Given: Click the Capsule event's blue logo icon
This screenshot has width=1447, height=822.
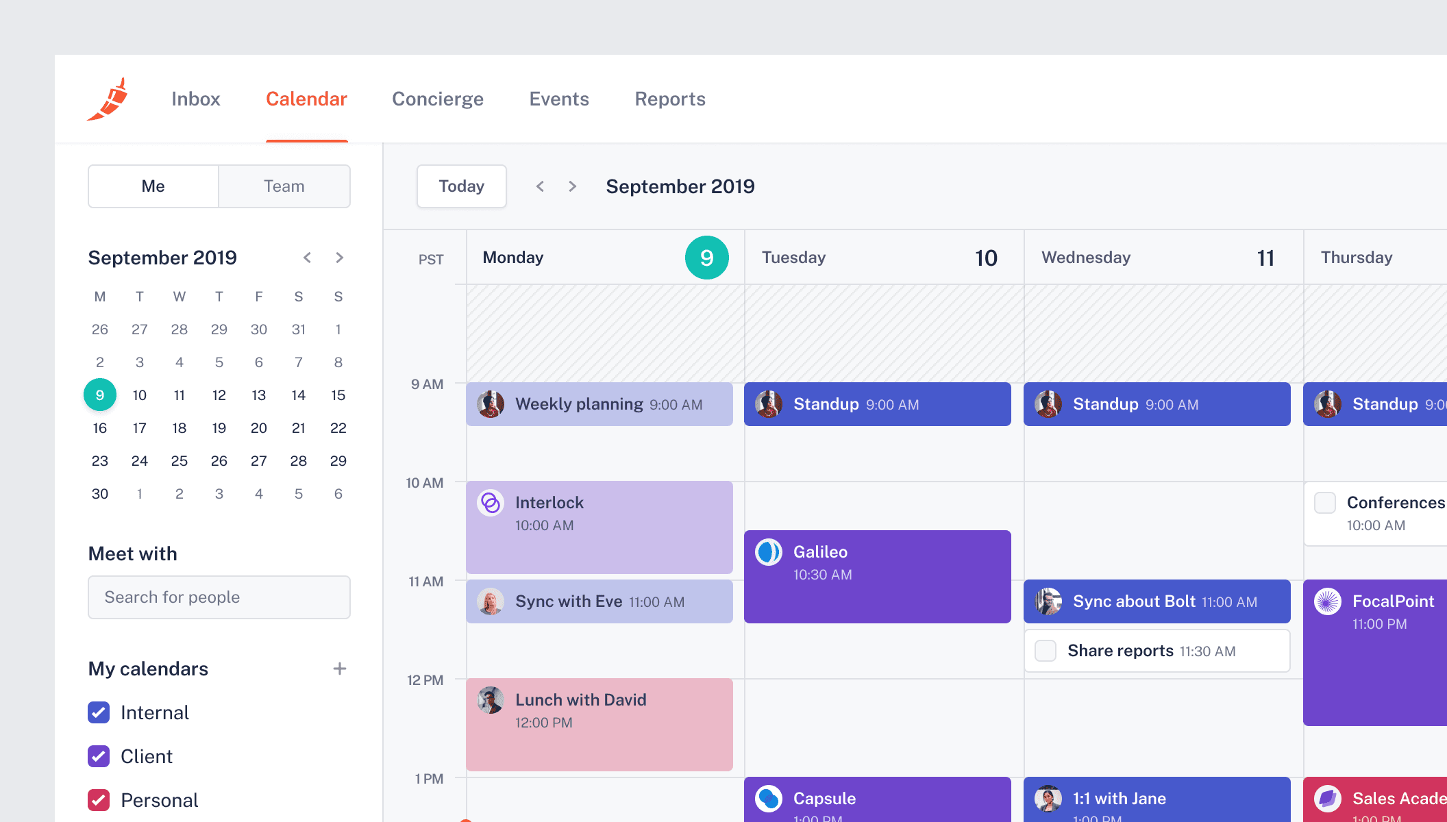Looking at the screenshot, I should pos(769,798).
